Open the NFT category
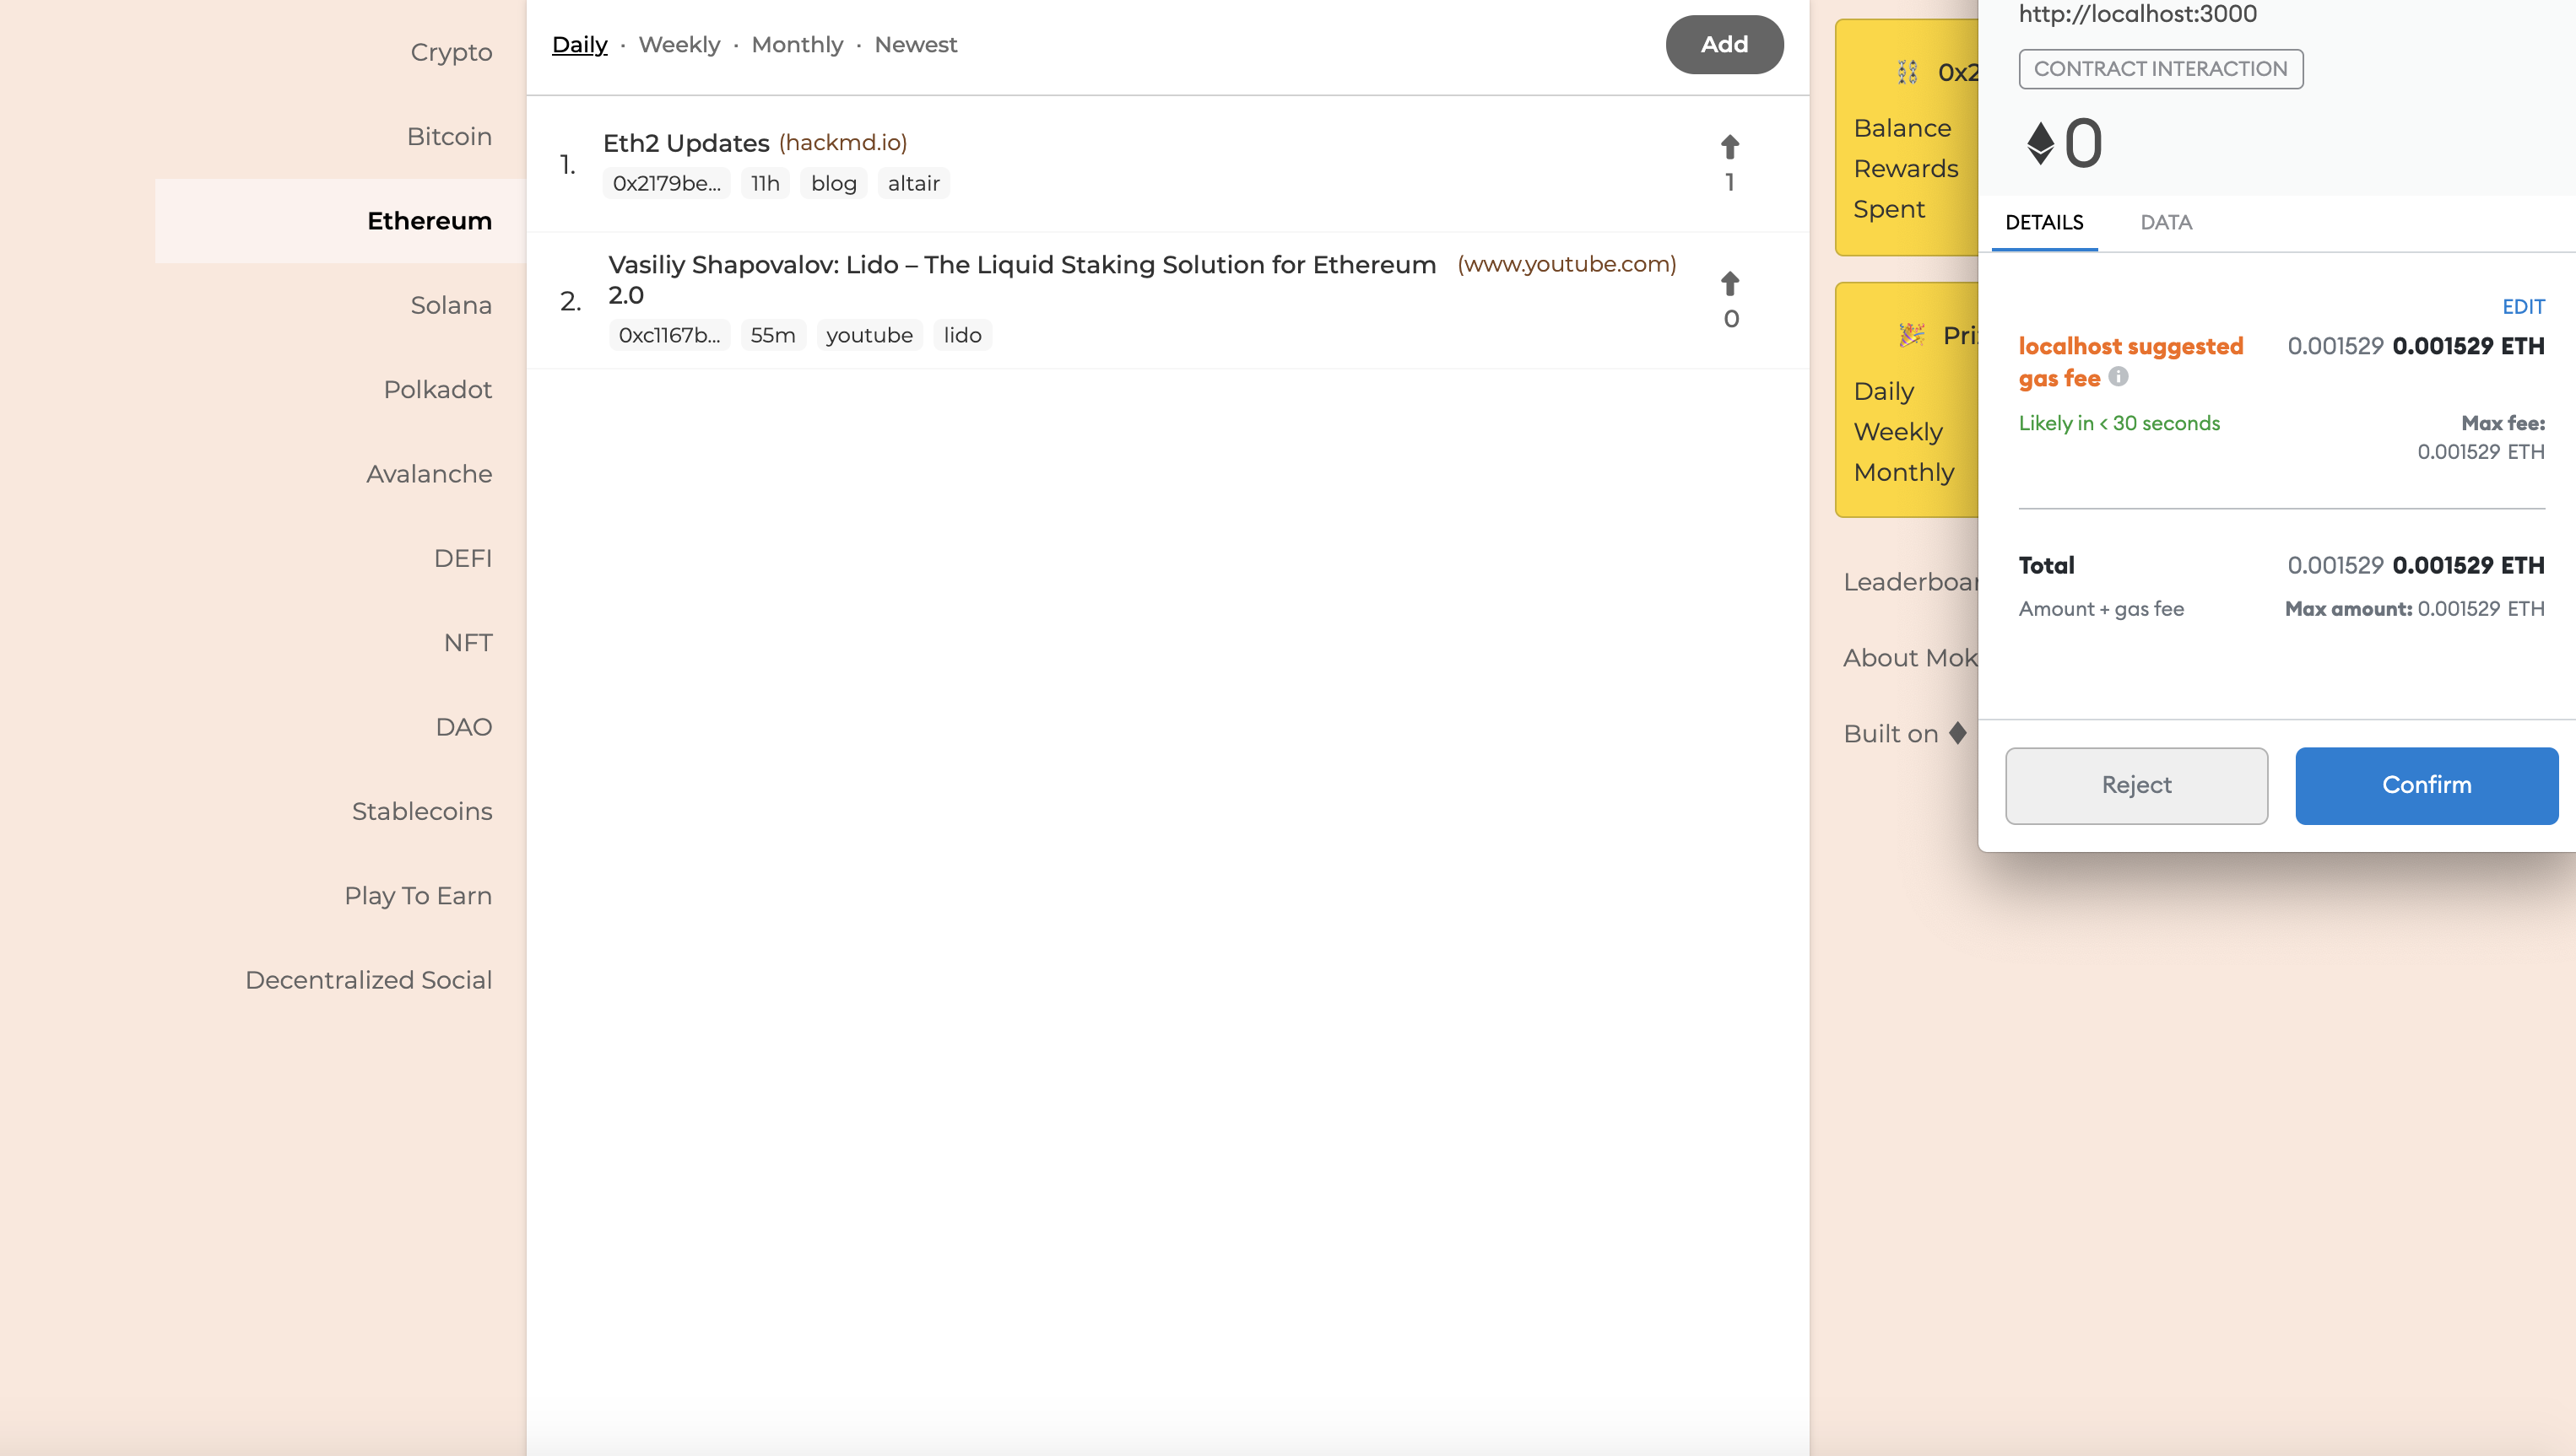 pyautogui.click(x=468, y=643)
